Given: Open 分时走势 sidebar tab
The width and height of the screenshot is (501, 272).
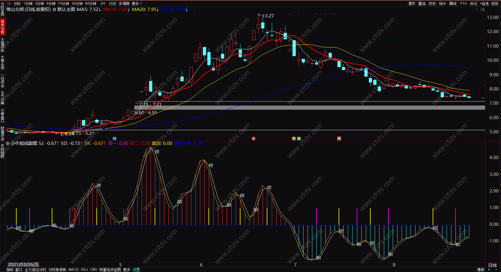Looking at the screenshot, I should point(2,9).
